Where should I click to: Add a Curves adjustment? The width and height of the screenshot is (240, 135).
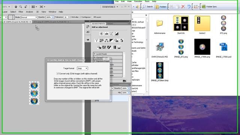[x=111, y=34]
